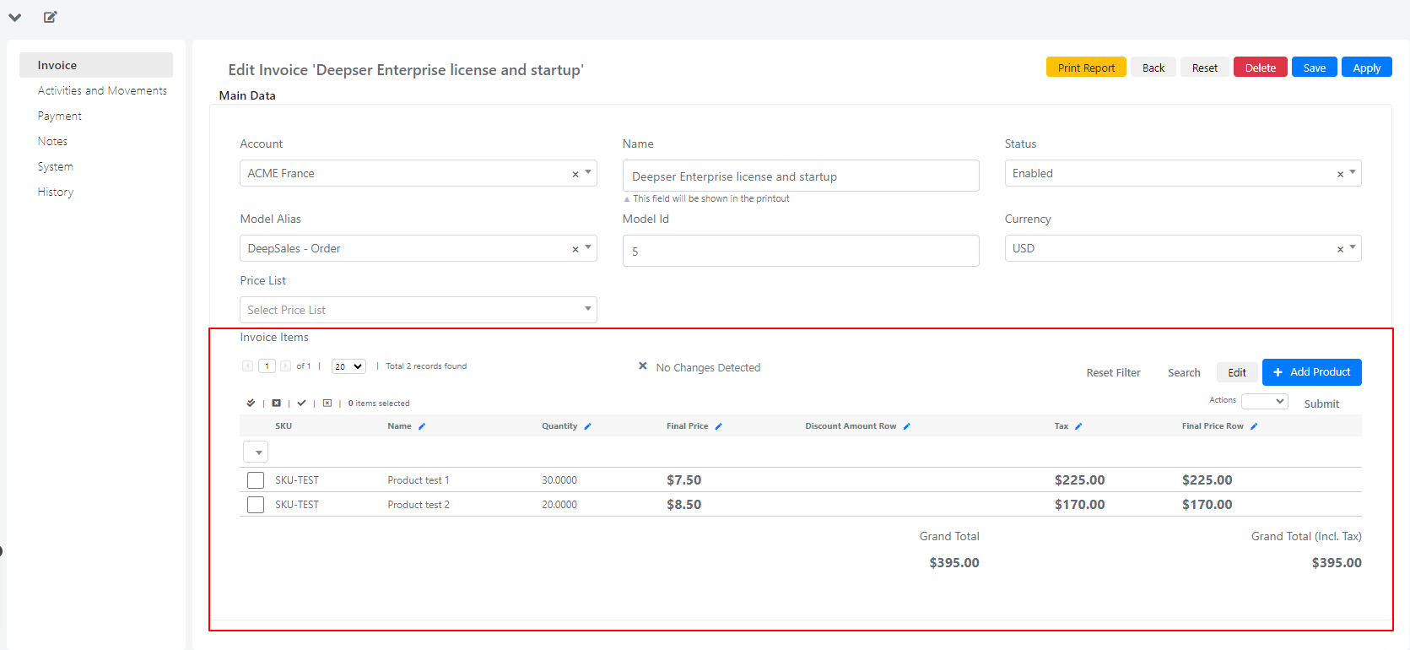Click the Edit button in Invoice Items
Viewport: 1410px width, 650px height.
(1237, 372)
